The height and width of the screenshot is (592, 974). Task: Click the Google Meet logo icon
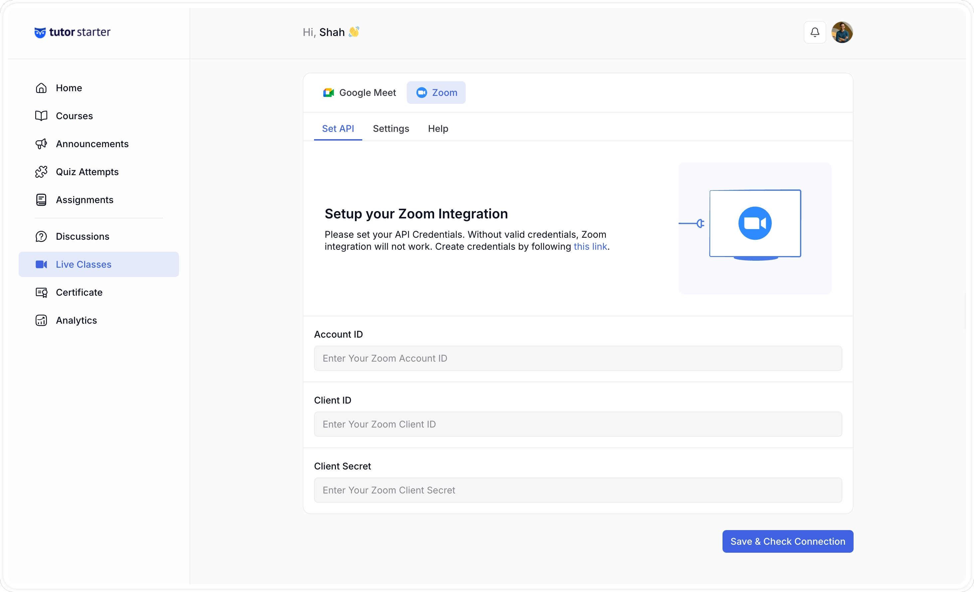pos(328,93)
